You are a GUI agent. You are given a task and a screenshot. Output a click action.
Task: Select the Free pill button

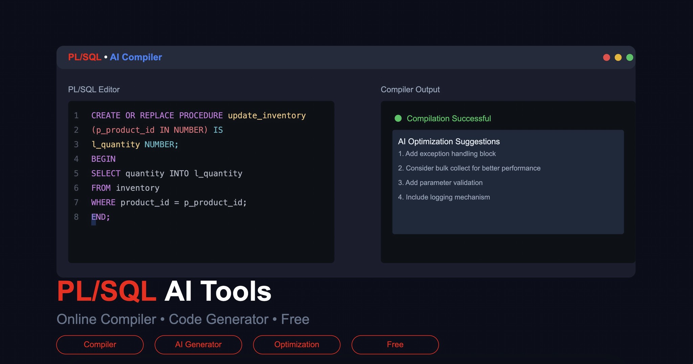point(395,344)
